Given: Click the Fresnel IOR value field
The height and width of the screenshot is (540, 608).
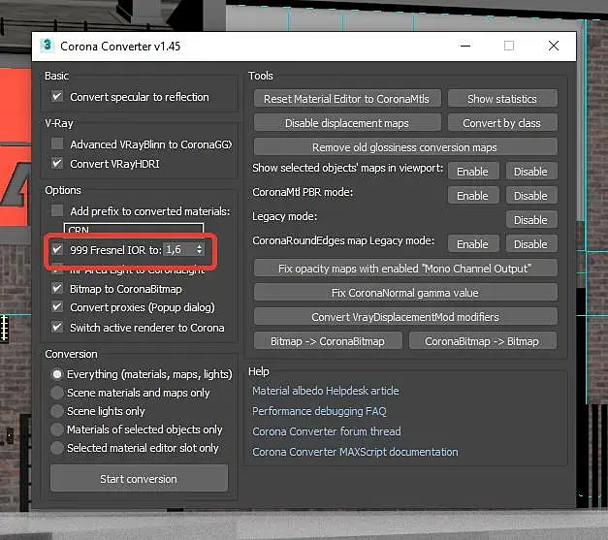Looking at the screenshot, I should point(179,250).
